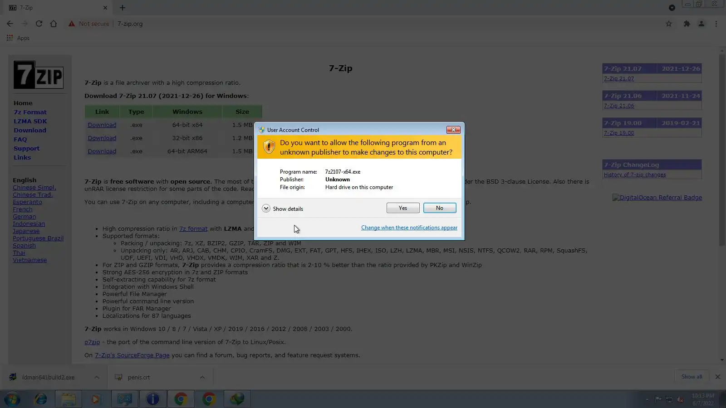Open the 7z format link in features list
Viewport: 726px width, 408px height.
pyautogui.click(x=193, y=229)
